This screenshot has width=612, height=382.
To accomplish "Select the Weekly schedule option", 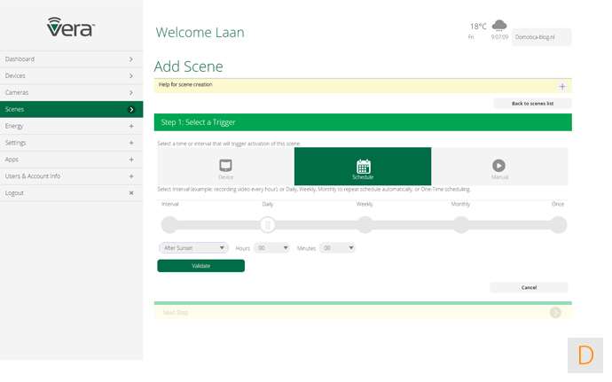I will (365, 224).
